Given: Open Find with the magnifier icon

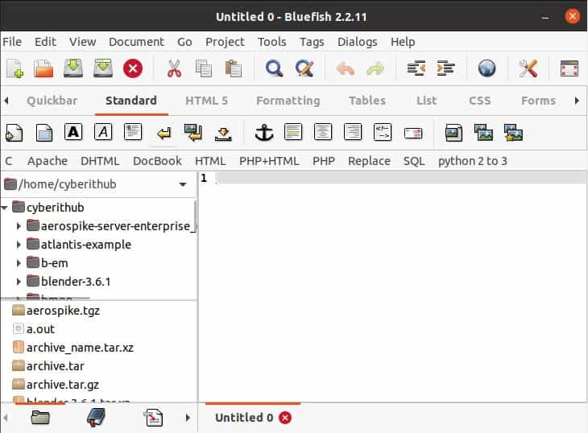Looking at the screenshot, I should [274, 68].
